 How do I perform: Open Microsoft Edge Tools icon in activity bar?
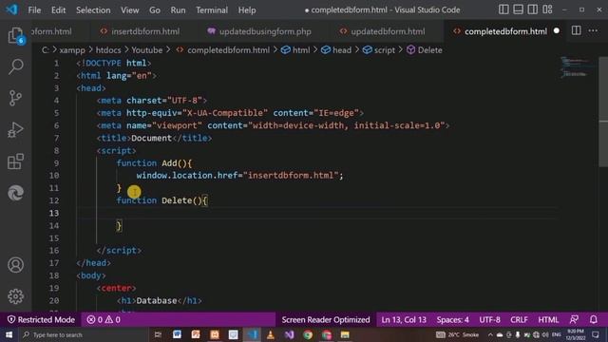[15, 193]
